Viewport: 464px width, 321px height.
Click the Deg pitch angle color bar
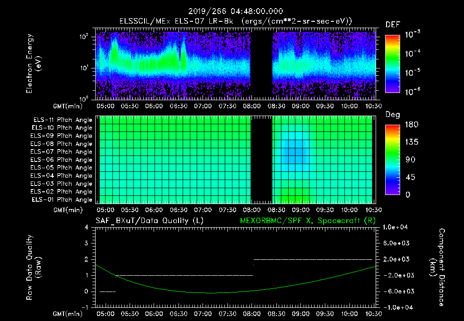click(x=392, y=160)
